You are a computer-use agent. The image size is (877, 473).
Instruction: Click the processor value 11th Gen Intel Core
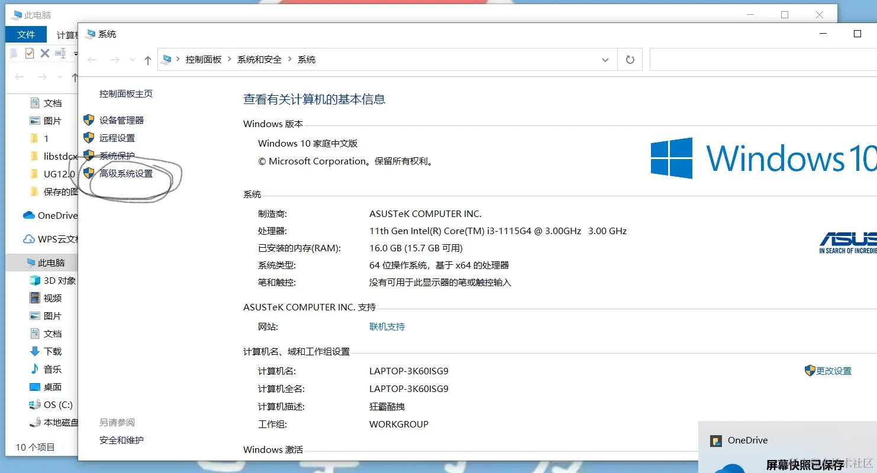pyautogui.click(x=498, y=231)
